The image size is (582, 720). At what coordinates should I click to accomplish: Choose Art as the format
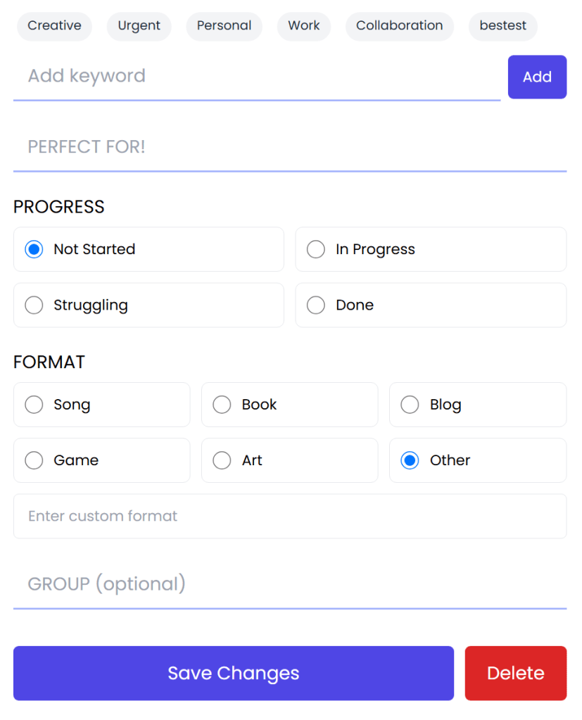[222, 460]
